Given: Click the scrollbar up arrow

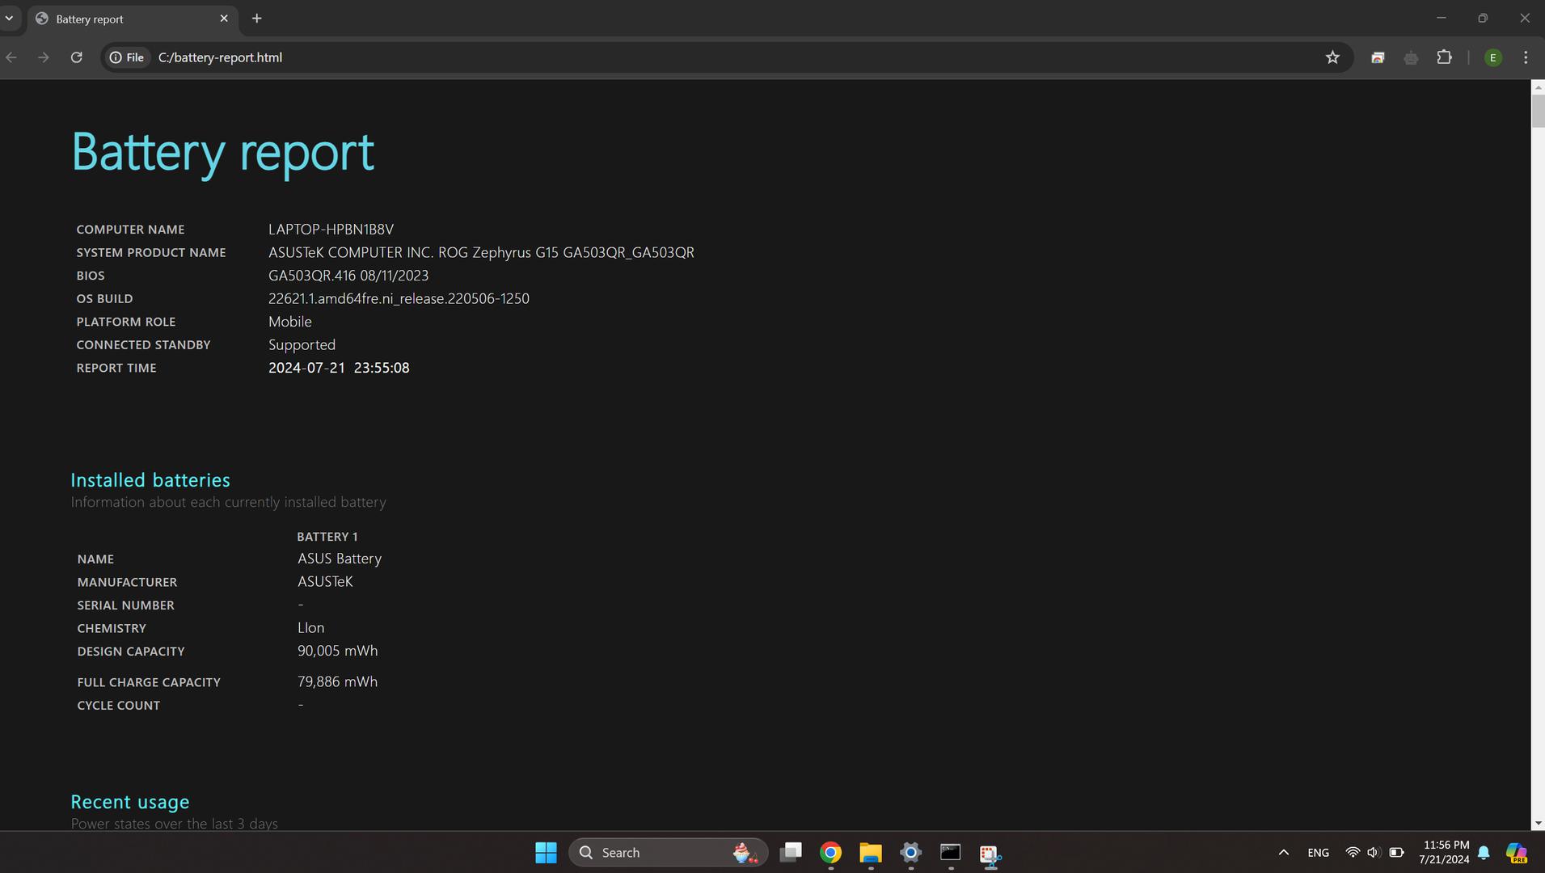Looking at the screenshot, I should click(x=1538, y=86).
